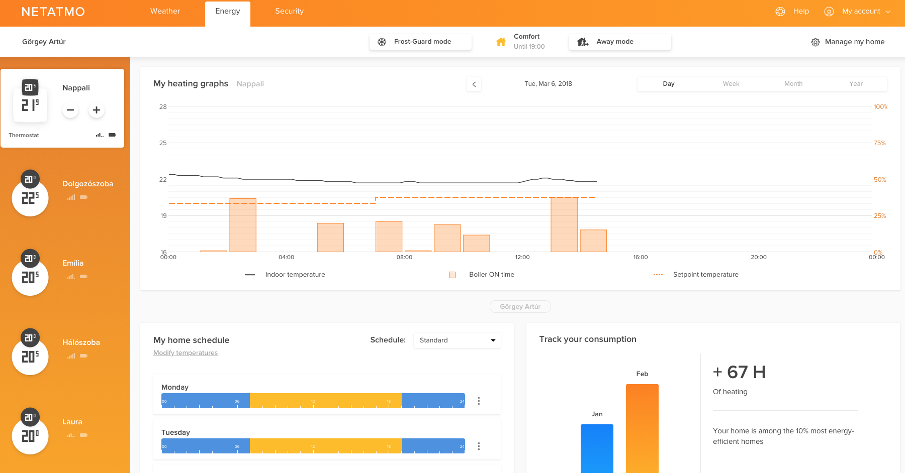Switch graph to Year view

856,84
